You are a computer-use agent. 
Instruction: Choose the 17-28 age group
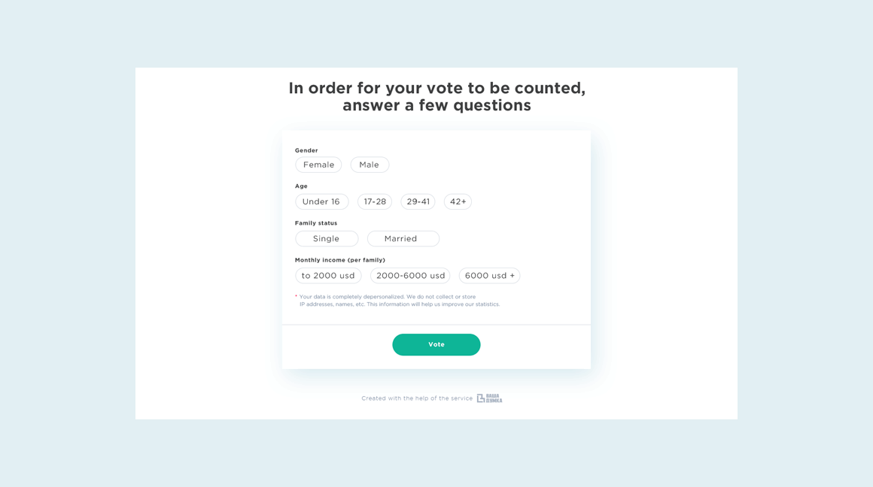coord(375,201)
